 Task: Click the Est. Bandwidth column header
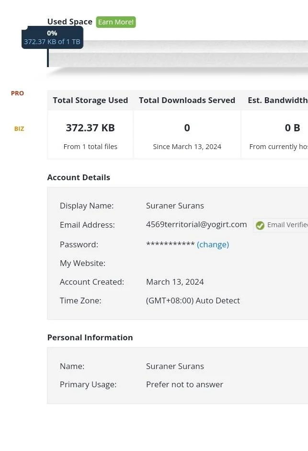tap(278, 100)
